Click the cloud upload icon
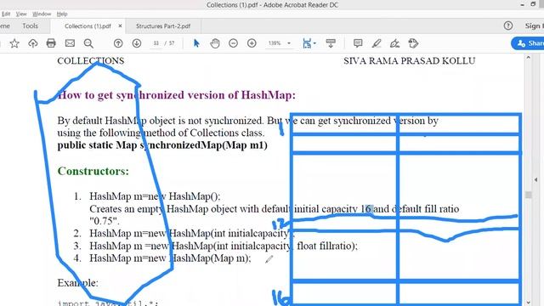This screenshot has width=544, height=306. tap(33, 43)
